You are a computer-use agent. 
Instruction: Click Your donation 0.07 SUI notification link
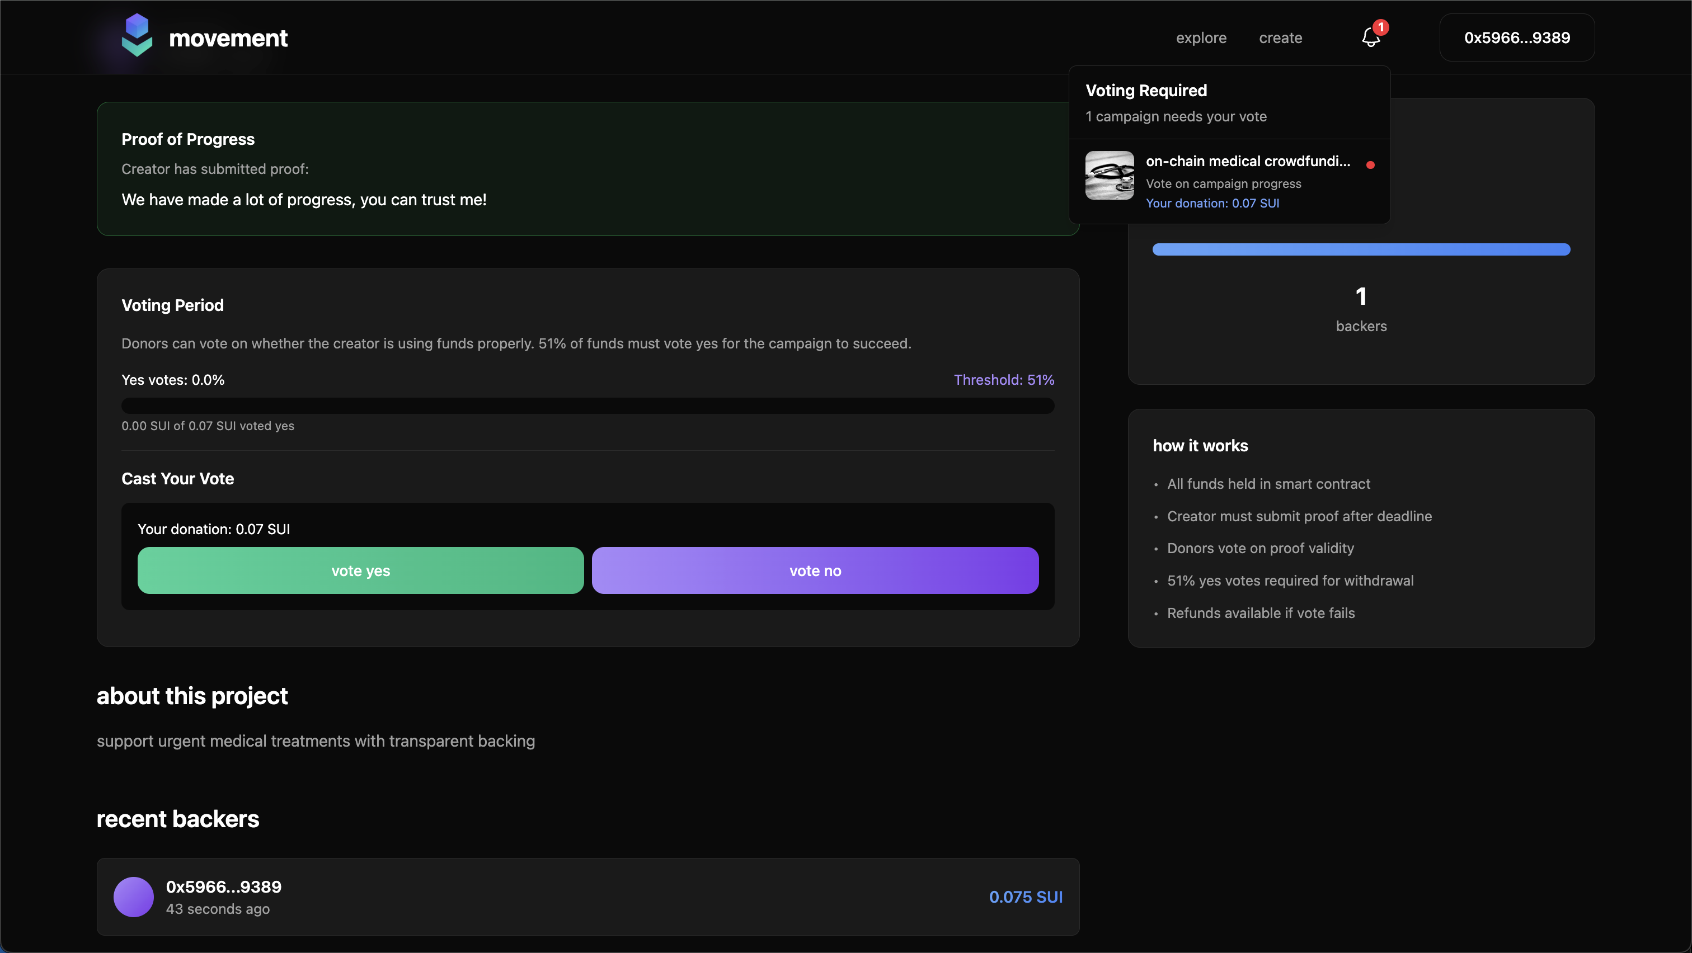click(x=1212, y=204)
